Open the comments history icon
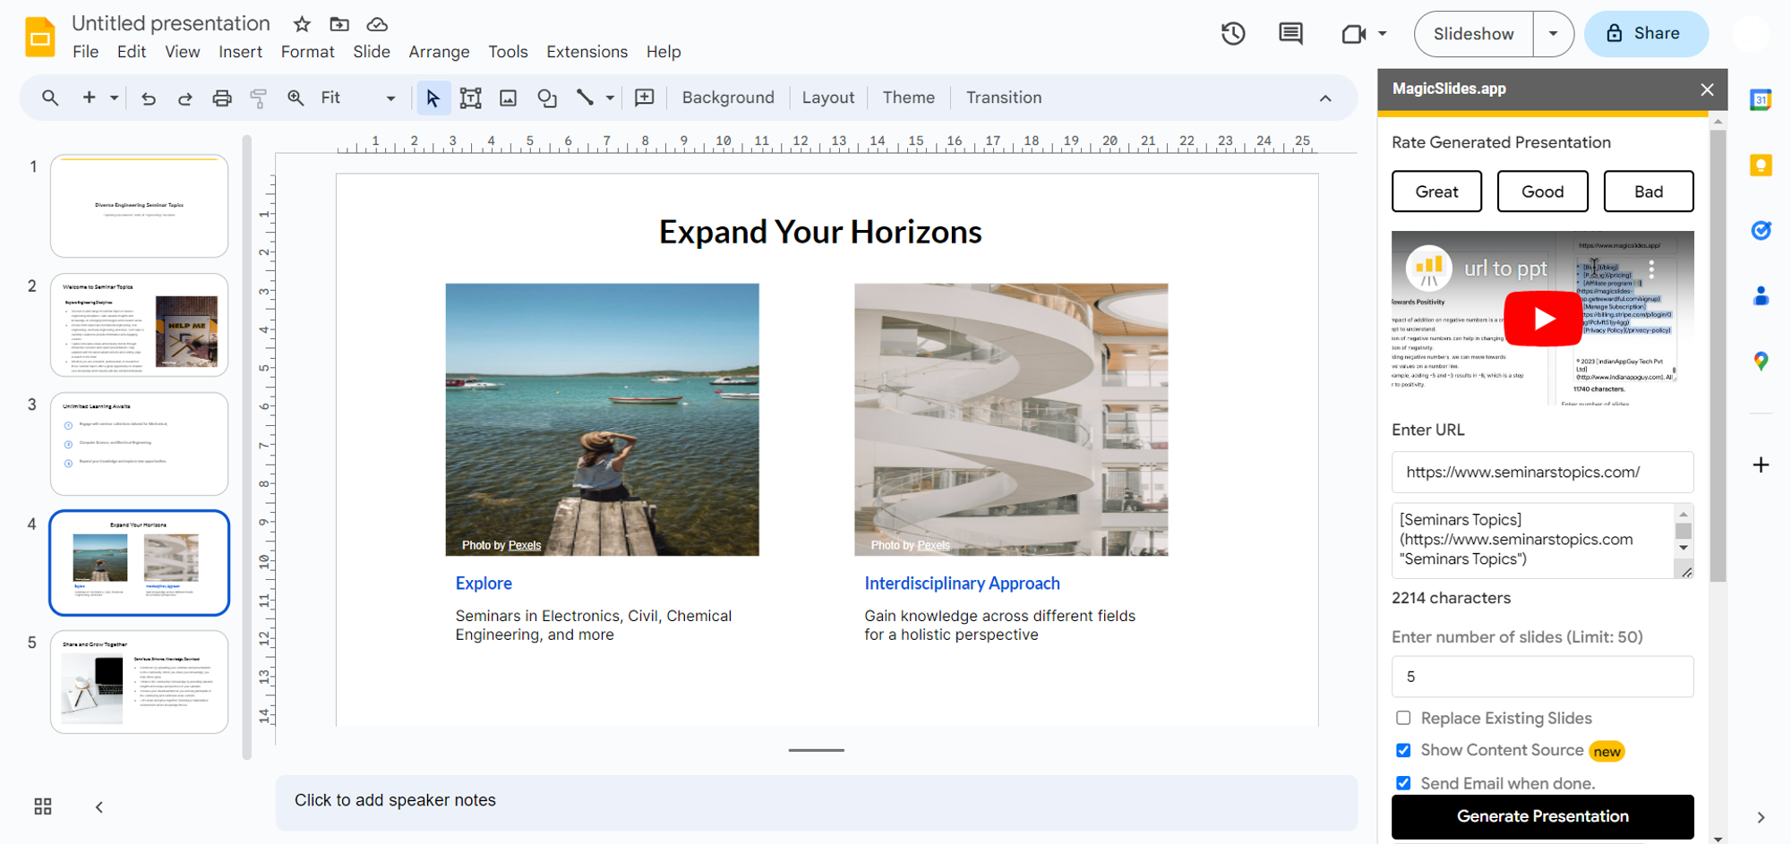1791x844 pixels. (1290, 34)
